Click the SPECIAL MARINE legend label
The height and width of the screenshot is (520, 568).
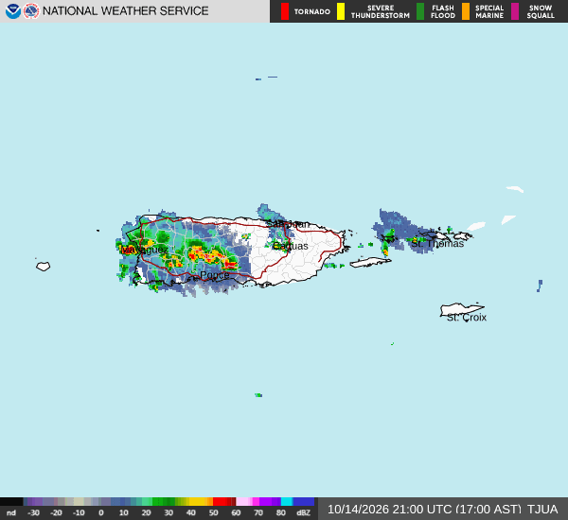point(489,11)
